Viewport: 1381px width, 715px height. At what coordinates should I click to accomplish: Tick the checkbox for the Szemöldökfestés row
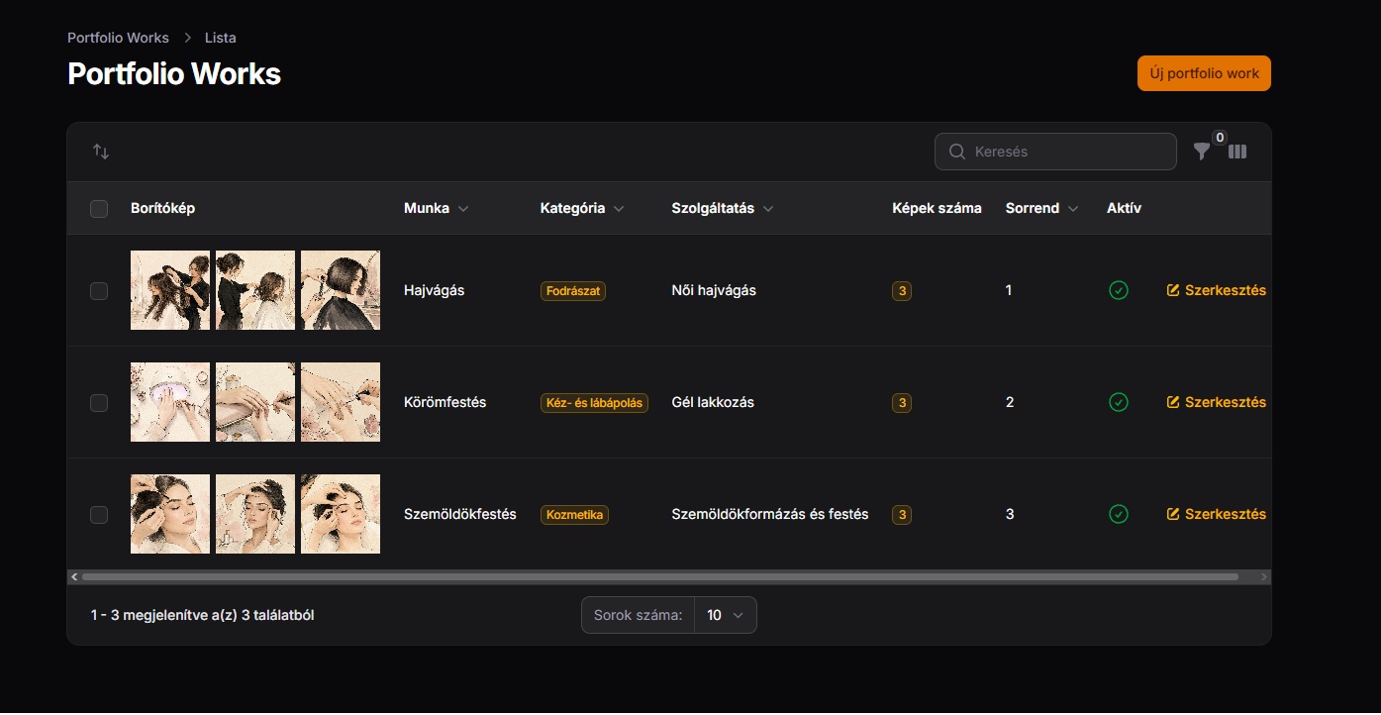(x=99, y=515)
